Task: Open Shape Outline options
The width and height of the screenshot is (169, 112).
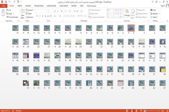Action: 142,14
